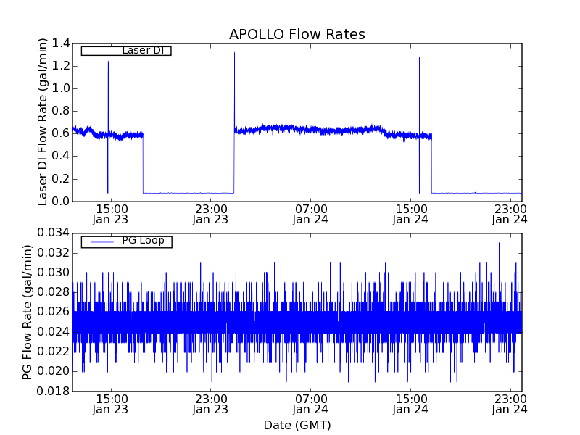Click the 23:00 Jan 23 tick under lower plot
The height and width of the screenshot is (435, 580).
pyautogui.click(x=210, y=404)
